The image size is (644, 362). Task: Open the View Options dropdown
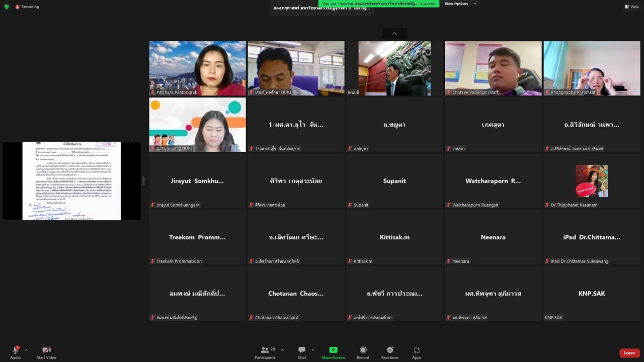460,4
